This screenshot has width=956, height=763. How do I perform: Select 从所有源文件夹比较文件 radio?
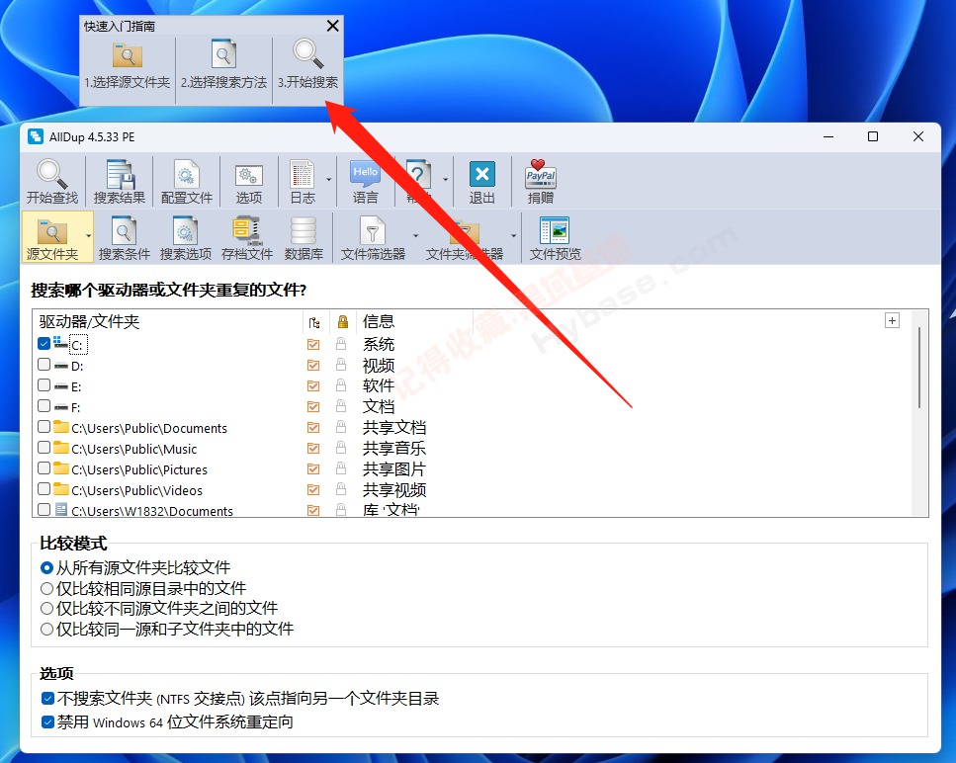[x=46, y=568]
